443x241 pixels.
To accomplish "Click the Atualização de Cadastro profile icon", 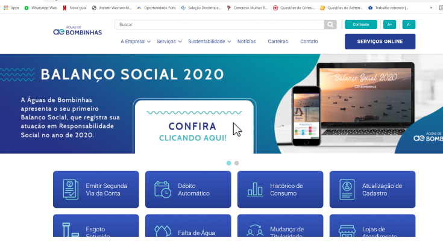I will point(347,189).
